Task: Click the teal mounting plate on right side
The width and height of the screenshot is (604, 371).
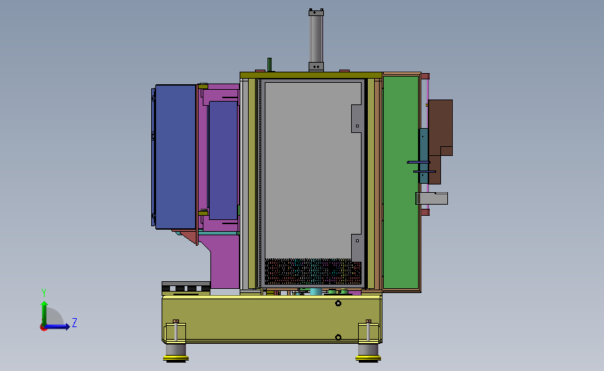Action: coord(424,155)
